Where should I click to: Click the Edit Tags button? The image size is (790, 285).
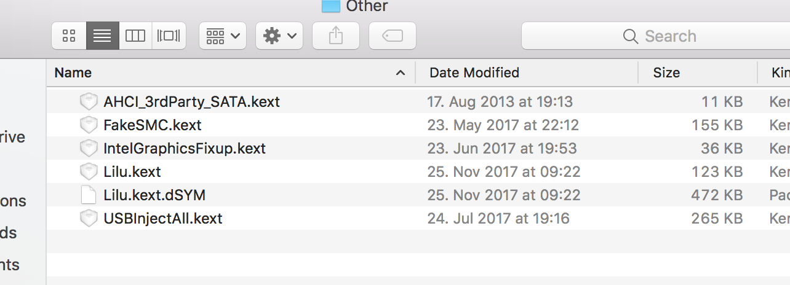[x=393, y=36]
